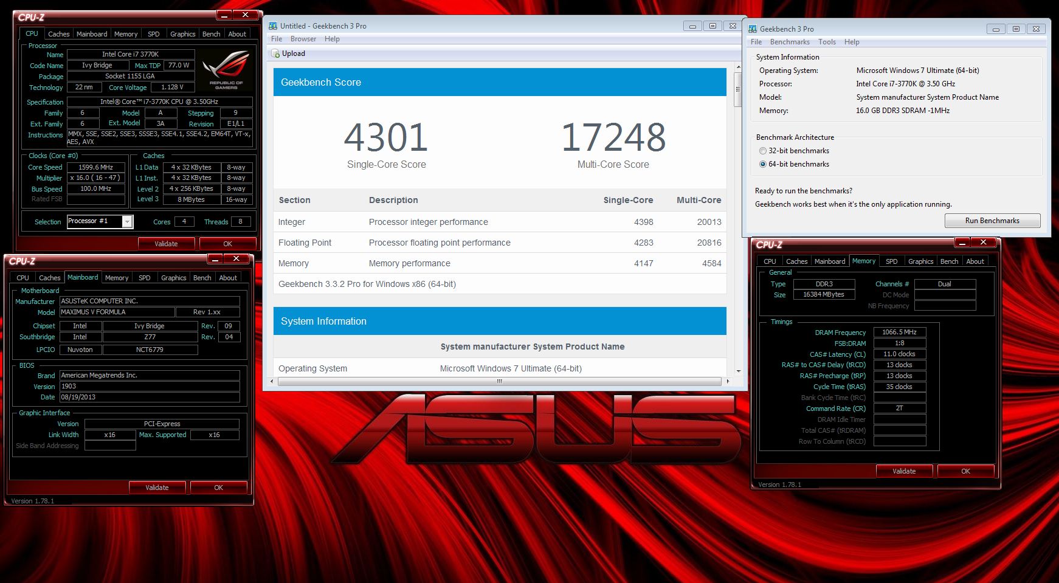
Task: Click the CAS# Latency 11.0 clocks field
Action: click(x=900, y=354)
